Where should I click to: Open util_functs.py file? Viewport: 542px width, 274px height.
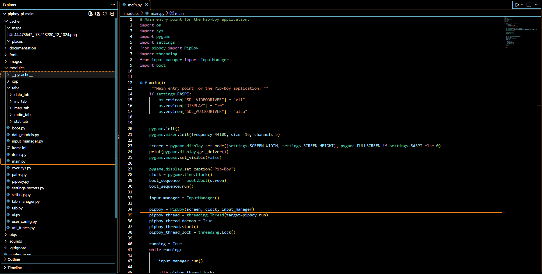(x=23, y=228)
